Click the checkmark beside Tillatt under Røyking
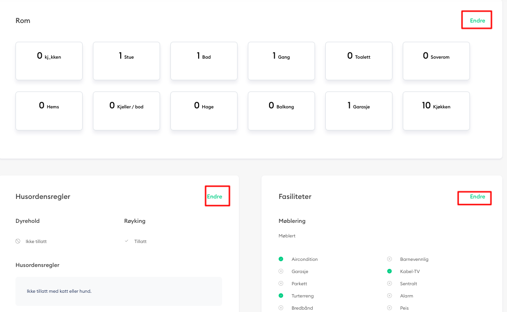Viewport: 507px width, 312px height. (126, 240)
